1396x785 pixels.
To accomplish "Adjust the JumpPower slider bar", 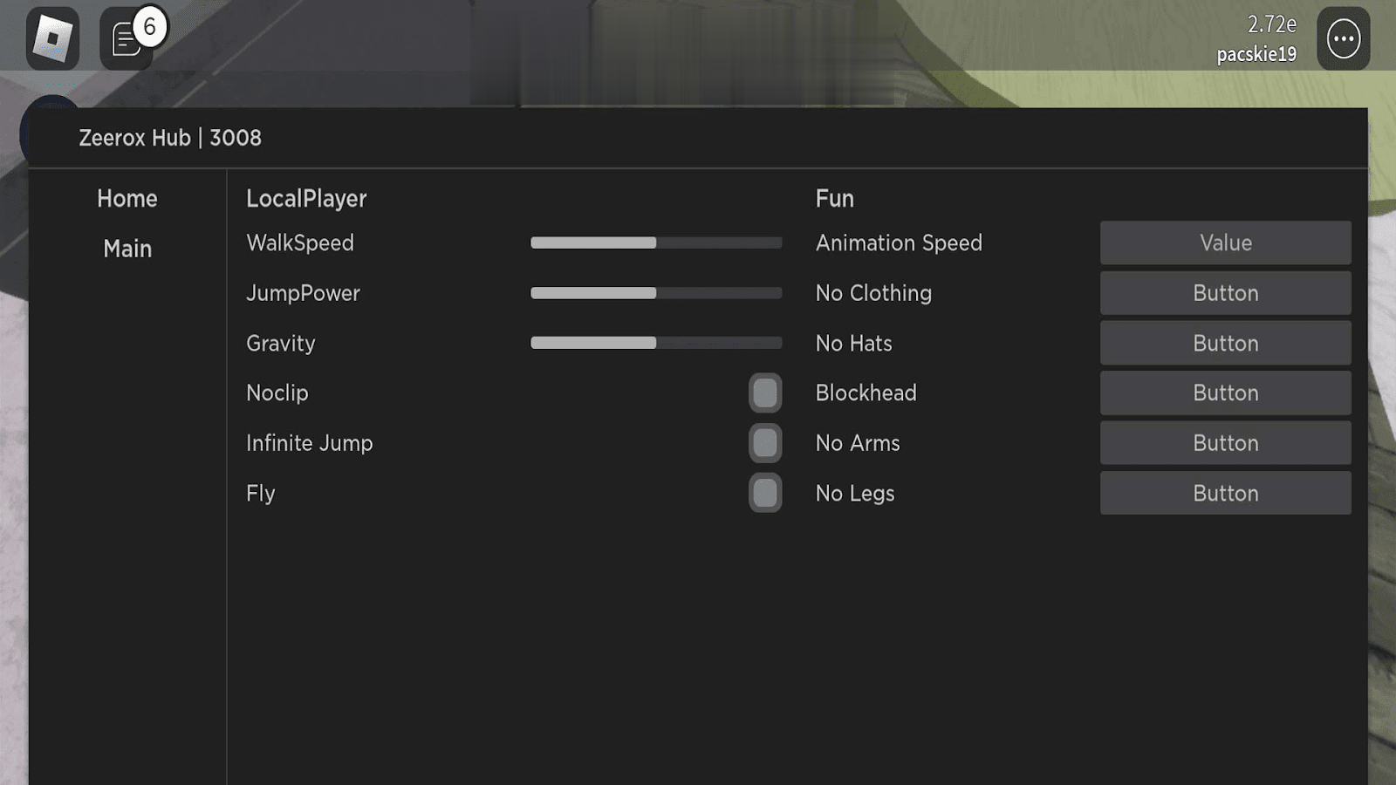I will coord(655,294).
